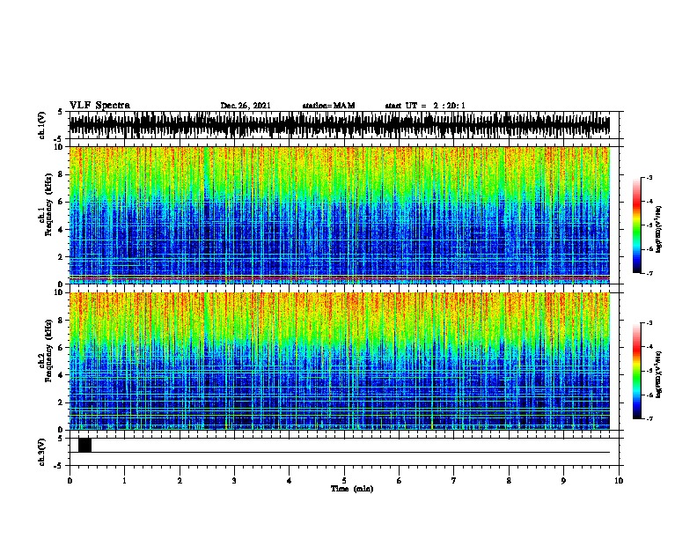Click the ch.2 spectrogram panel

click(x=340, y=361)
